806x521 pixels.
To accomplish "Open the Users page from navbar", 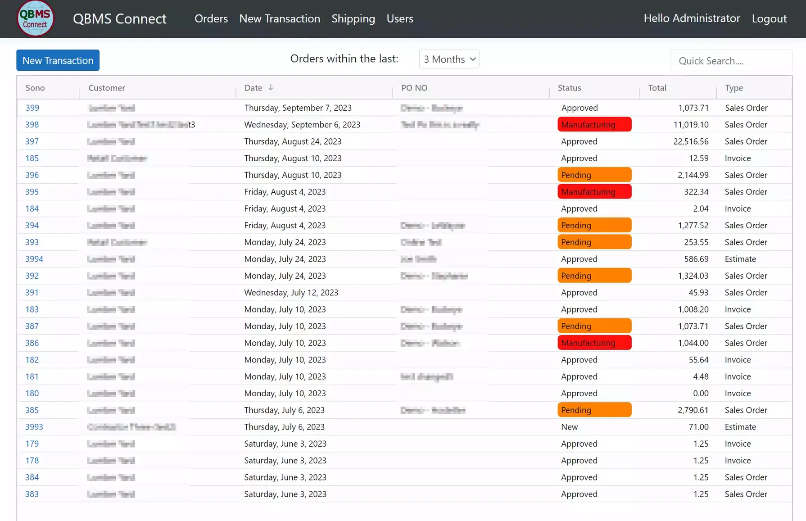I will click(x=399, y=18).
